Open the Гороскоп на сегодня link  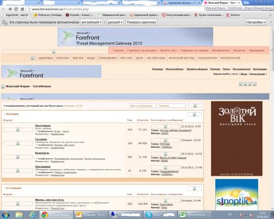(142, 50)
